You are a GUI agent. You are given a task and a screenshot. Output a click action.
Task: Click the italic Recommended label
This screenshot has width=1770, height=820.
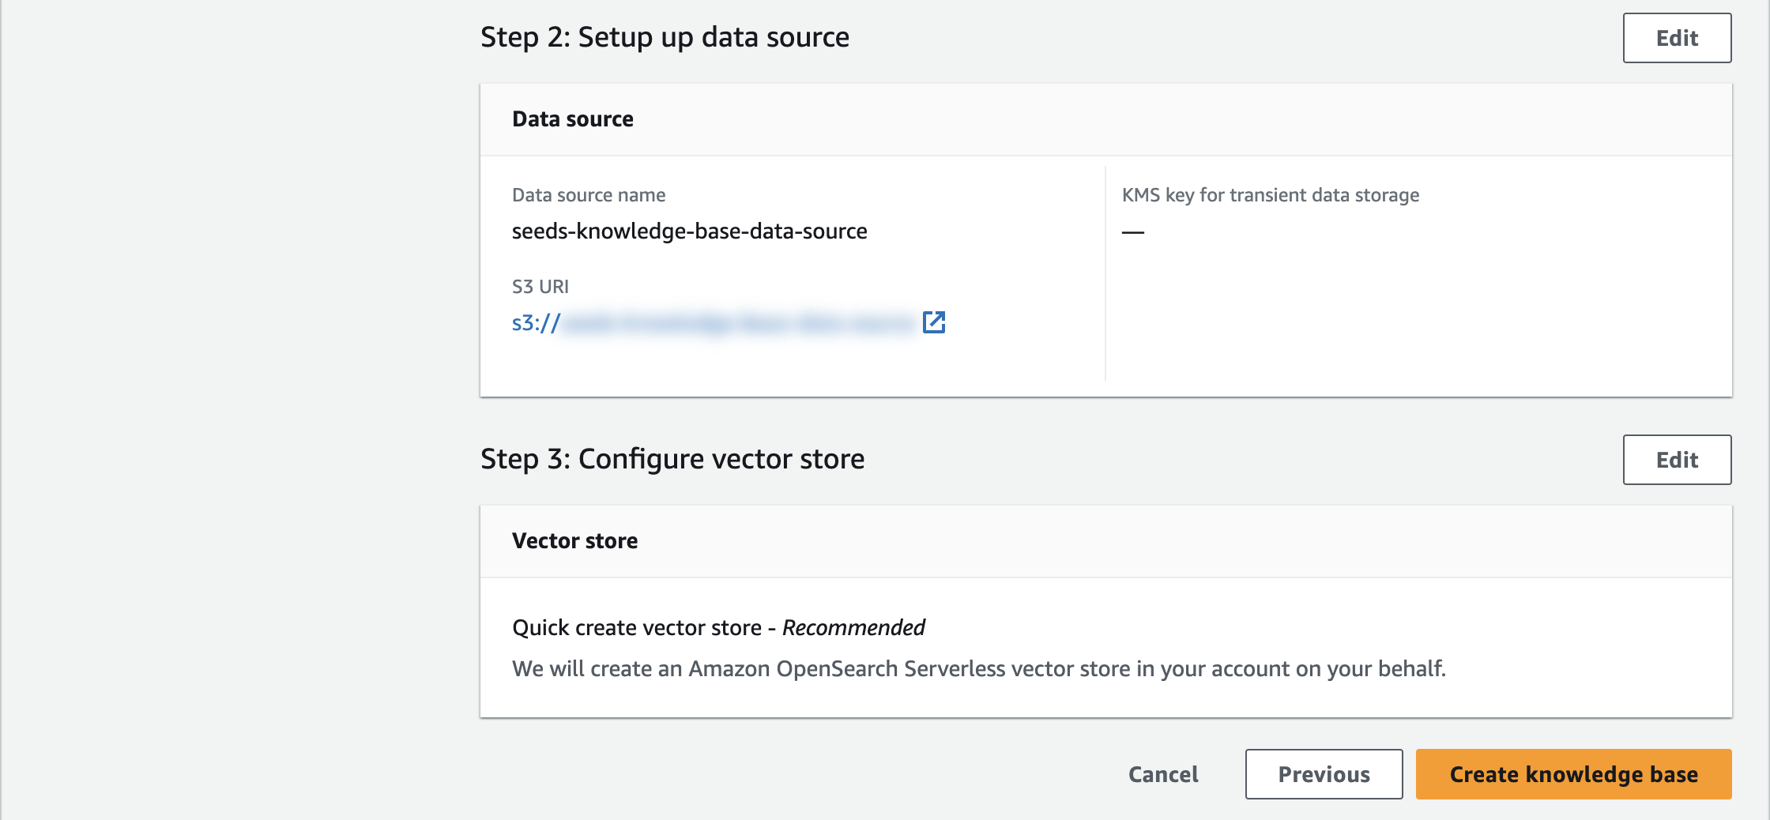tap(853, 628)
